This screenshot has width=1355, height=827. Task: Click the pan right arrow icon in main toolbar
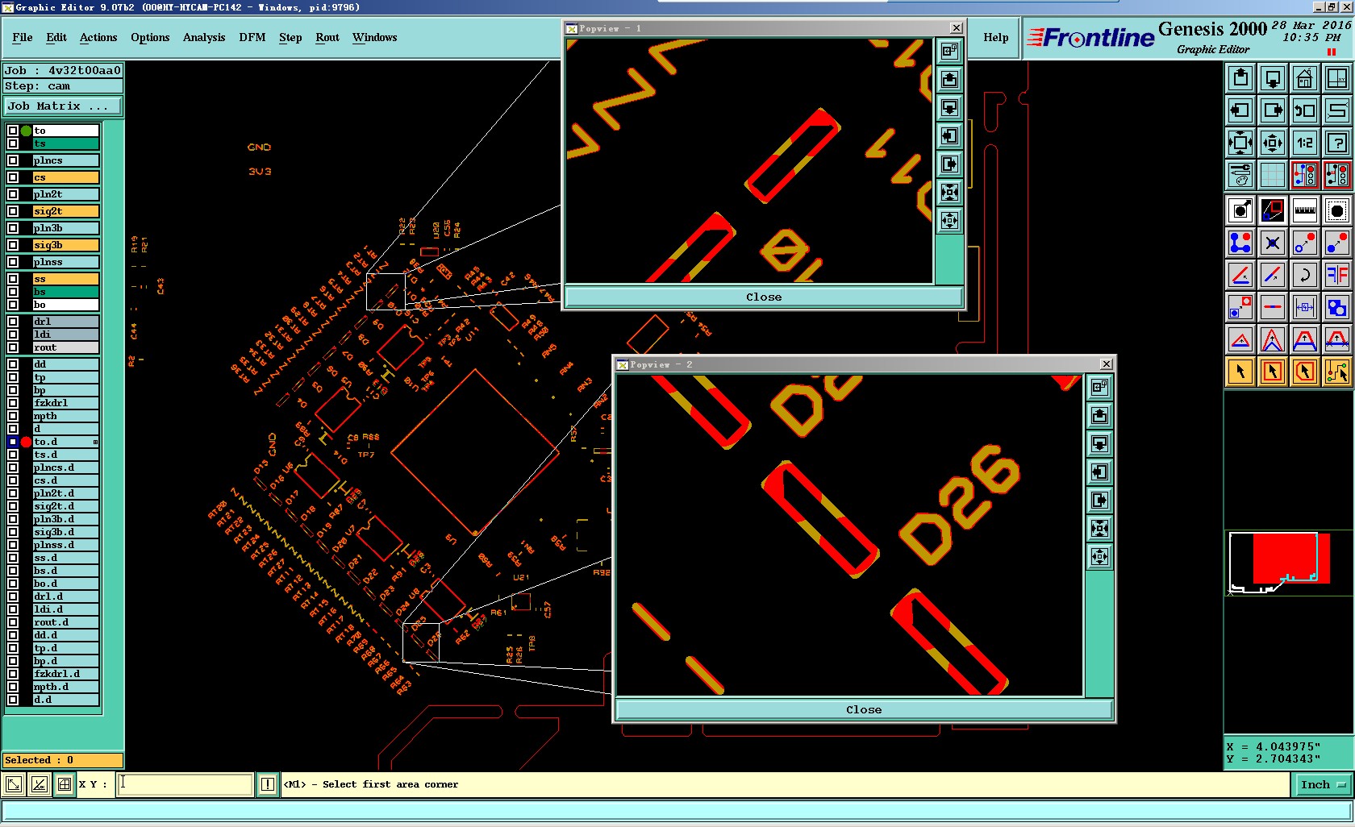coord(1273,110)
